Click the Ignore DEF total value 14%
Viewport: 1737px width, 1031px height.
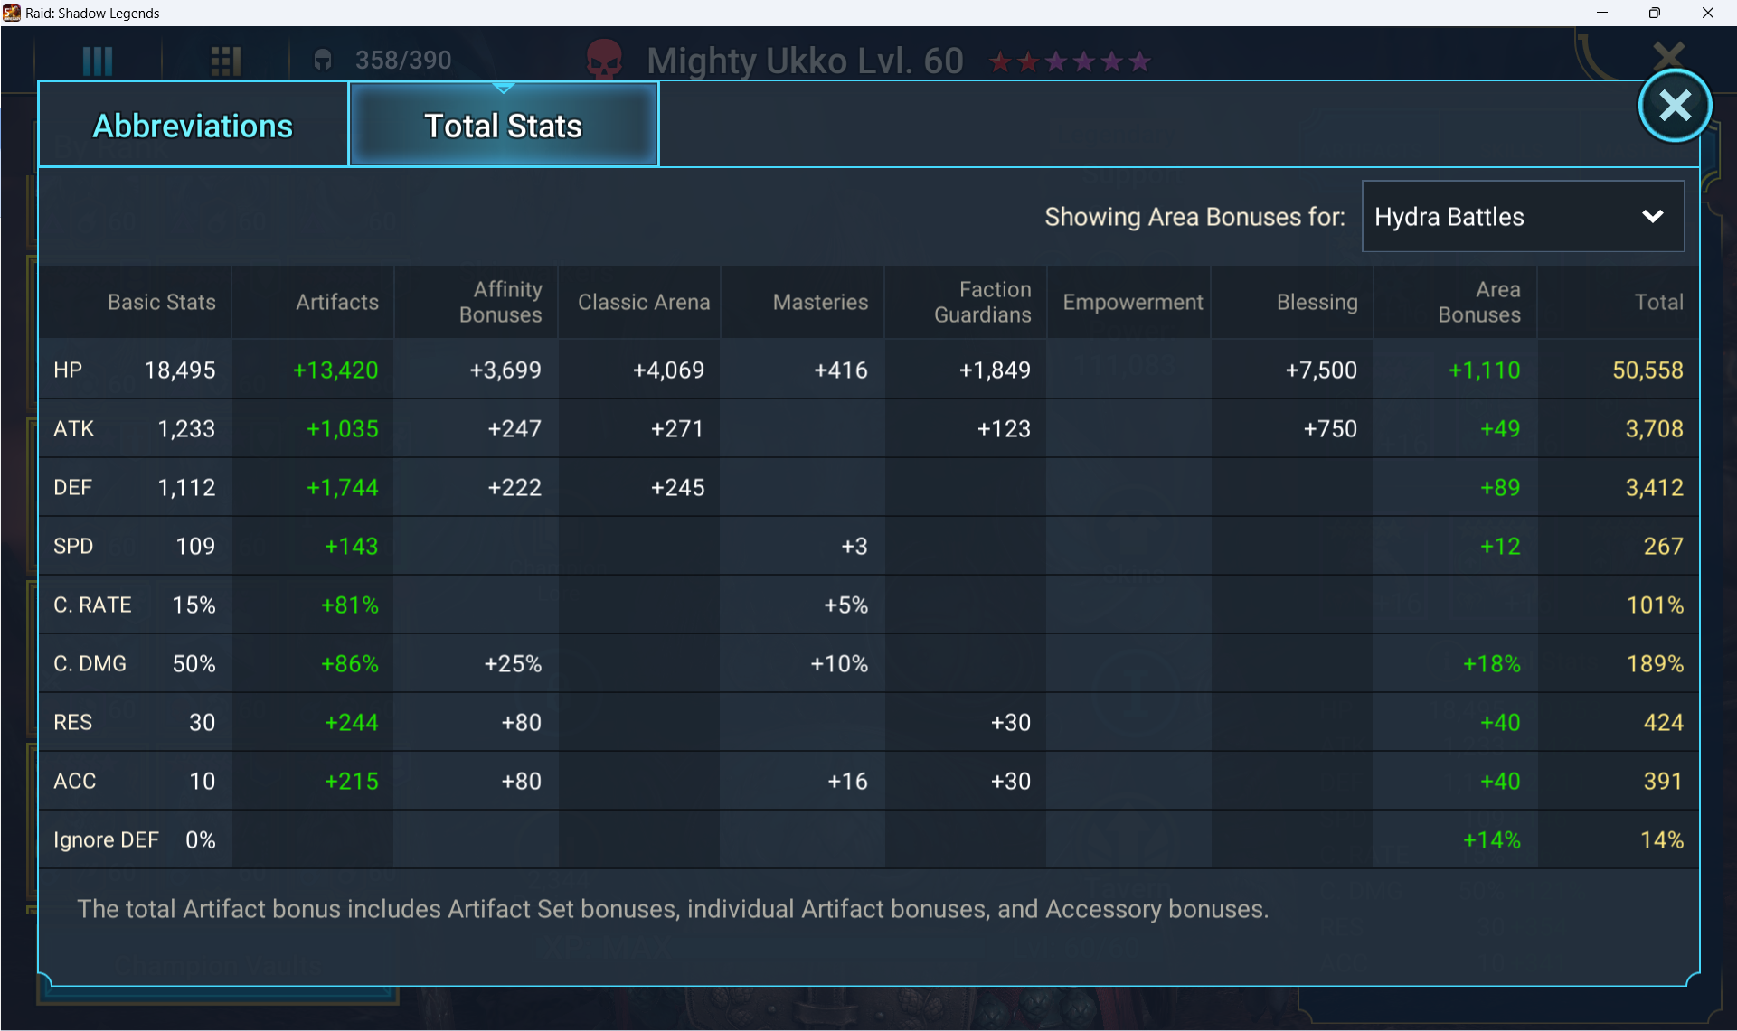1662,839
